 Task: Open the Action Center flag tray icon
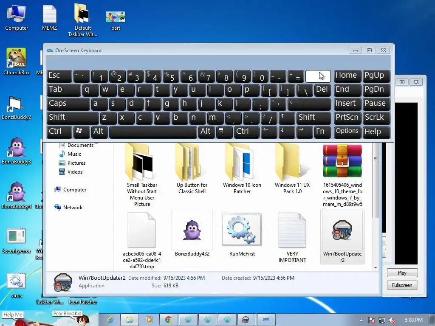point(371,320)
